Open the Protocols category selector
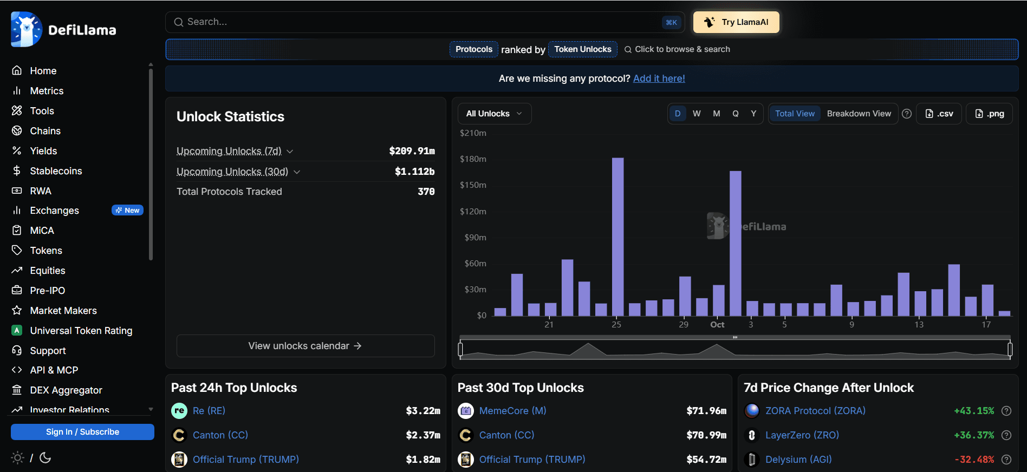 tap(474, 49)
